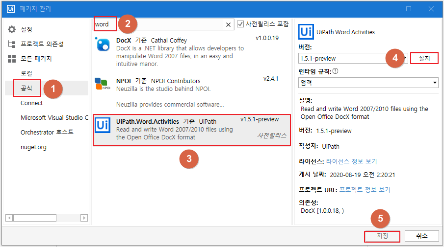The width and height of the screenshot is (444, 247).
Task: Select the DocX package row
Action: 192,52
